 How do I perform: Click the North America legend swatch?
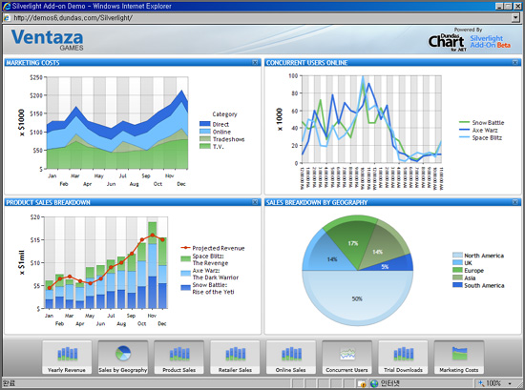tap(457, 256)
